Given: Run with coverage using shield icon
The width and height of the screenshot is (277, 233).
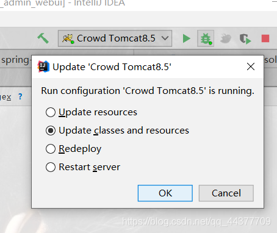Looking at the screenshot, I should pyautogui.click(x=245, y=39).
